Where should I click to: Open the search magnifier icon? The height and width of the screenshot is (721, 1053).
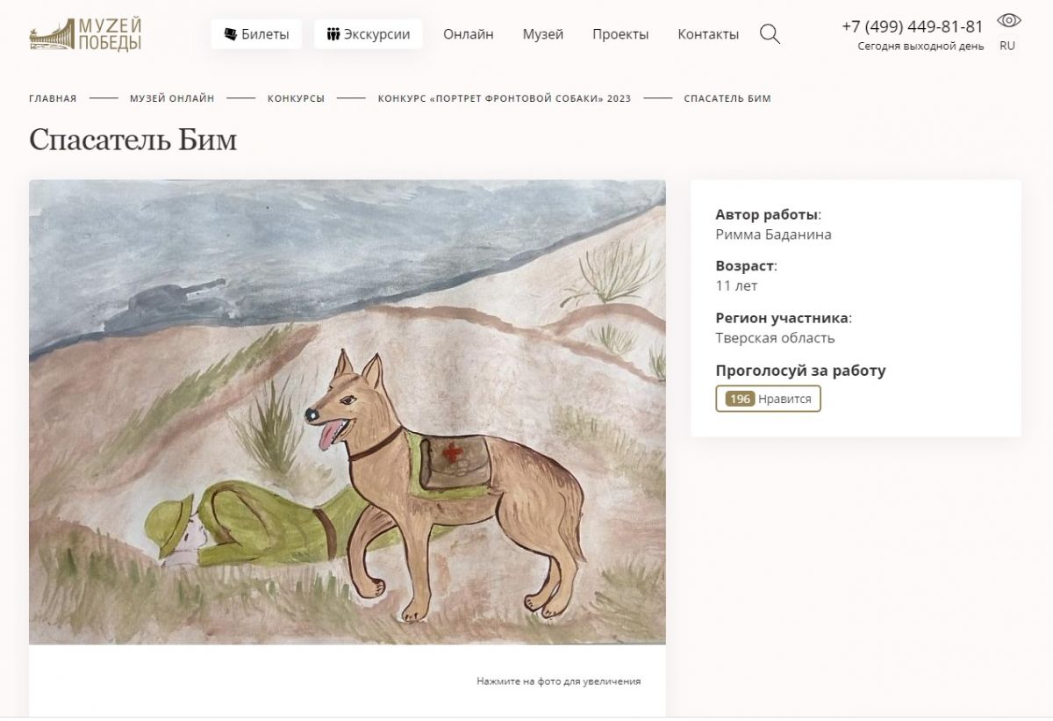click(770, 34)
